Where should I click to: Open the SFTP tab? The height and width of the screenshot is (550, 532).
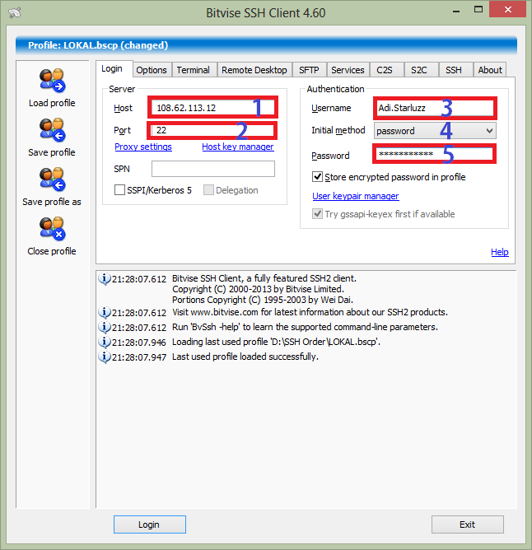[x=309, y=70]
